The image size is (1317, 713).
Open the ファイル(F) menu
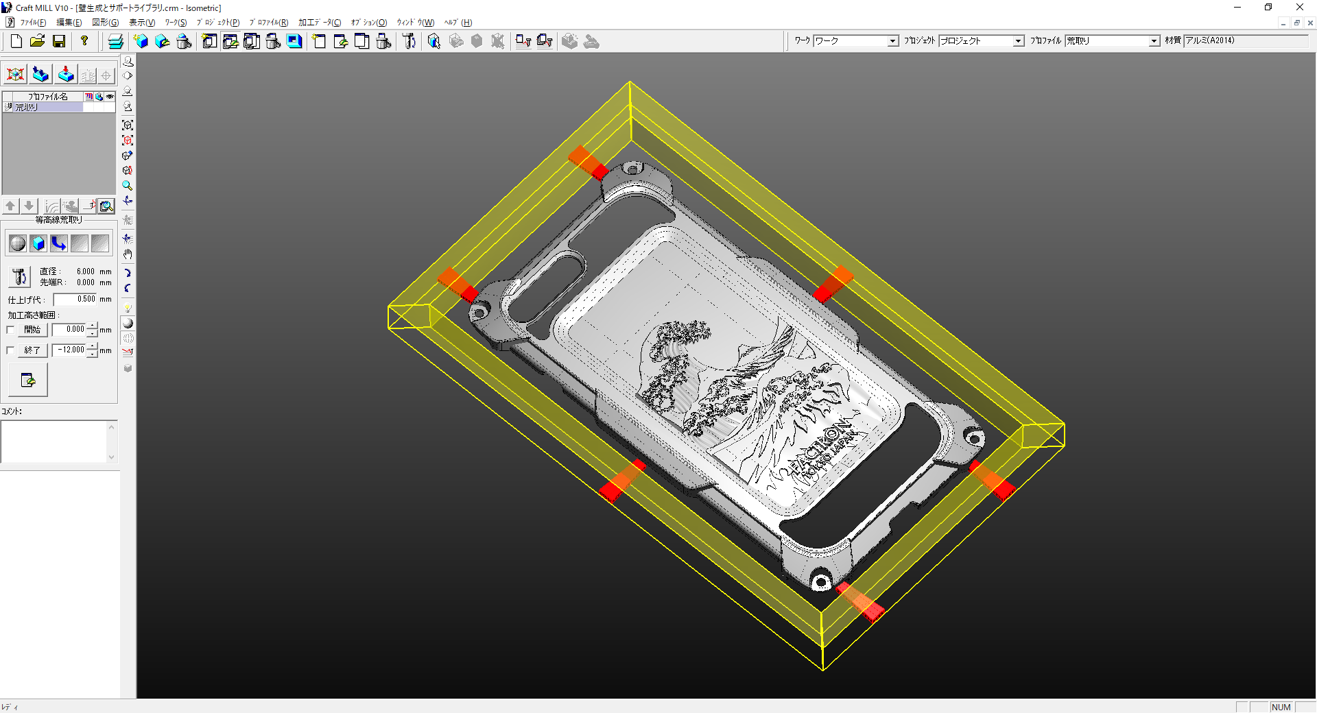(x=33, y=23)
